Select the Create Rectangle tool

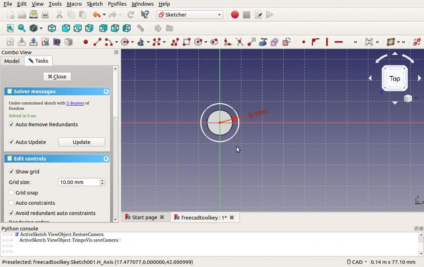(x=187, y=42)
